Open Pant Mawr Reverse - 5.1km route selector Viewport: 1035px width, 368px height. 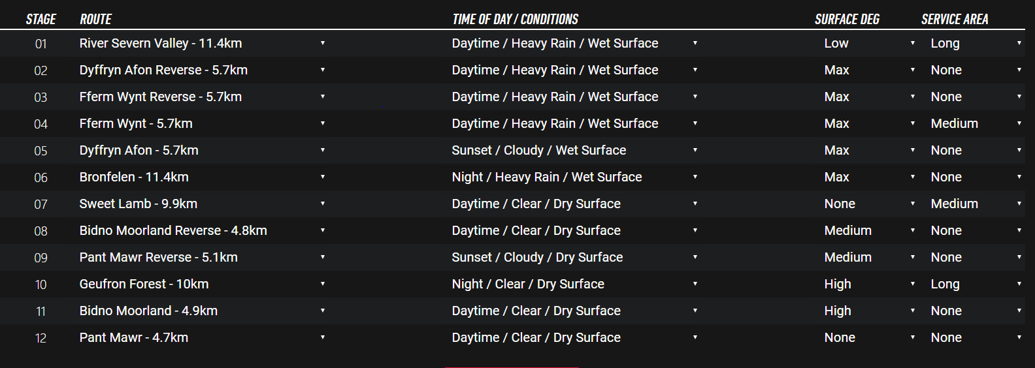203,257
